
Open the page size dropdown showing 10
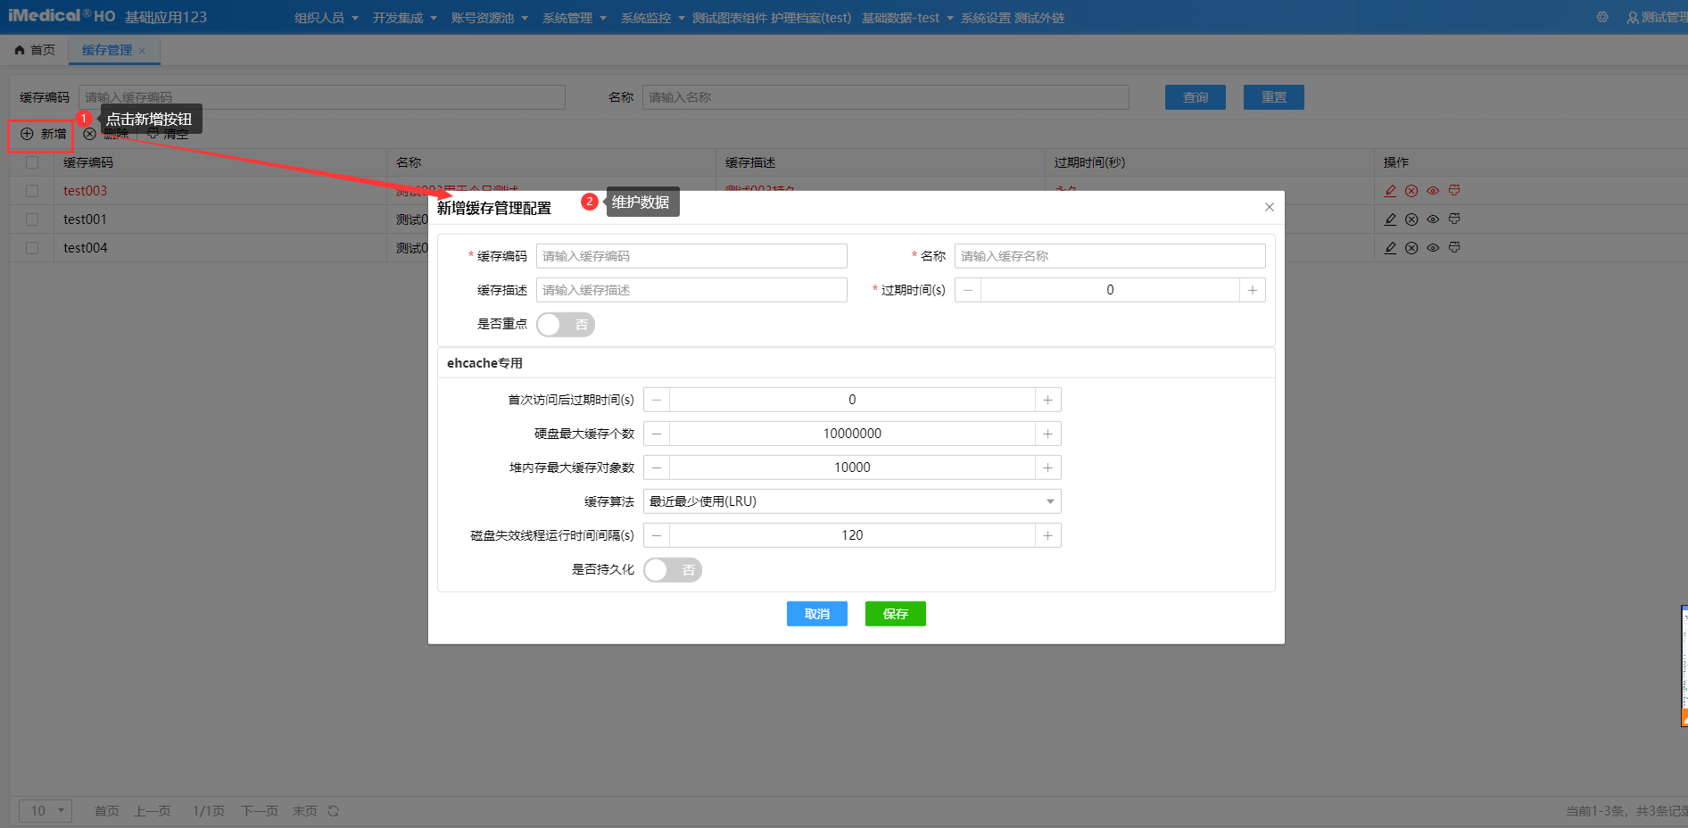tap(46, 811)
